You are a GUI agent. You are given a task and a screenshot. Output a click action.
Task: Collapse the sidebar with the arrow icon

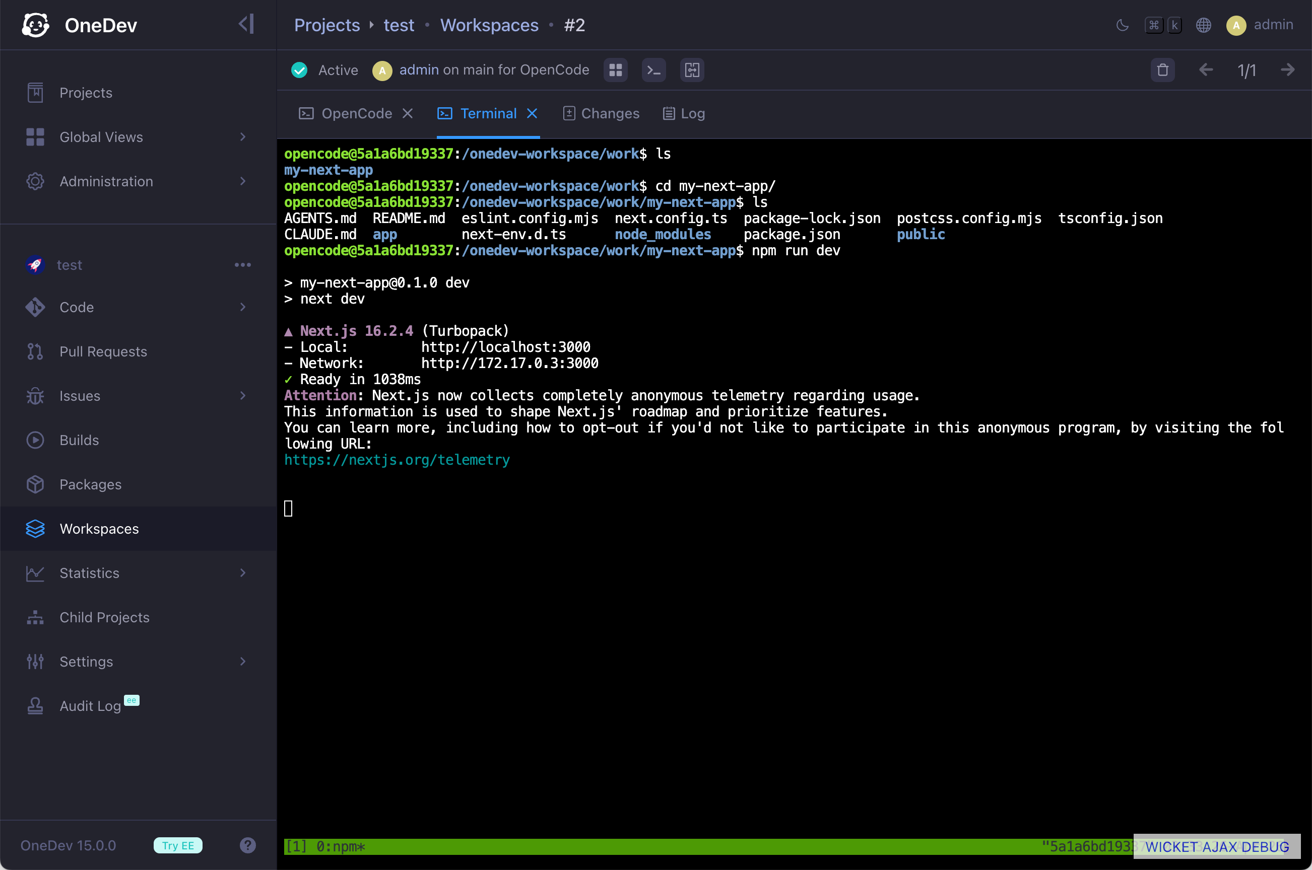[x=246, y=24]
